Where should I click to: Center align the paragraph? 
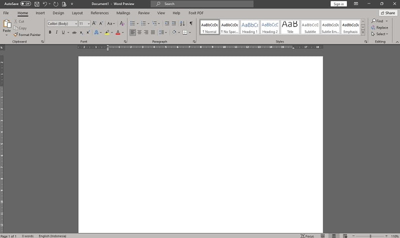139,32
